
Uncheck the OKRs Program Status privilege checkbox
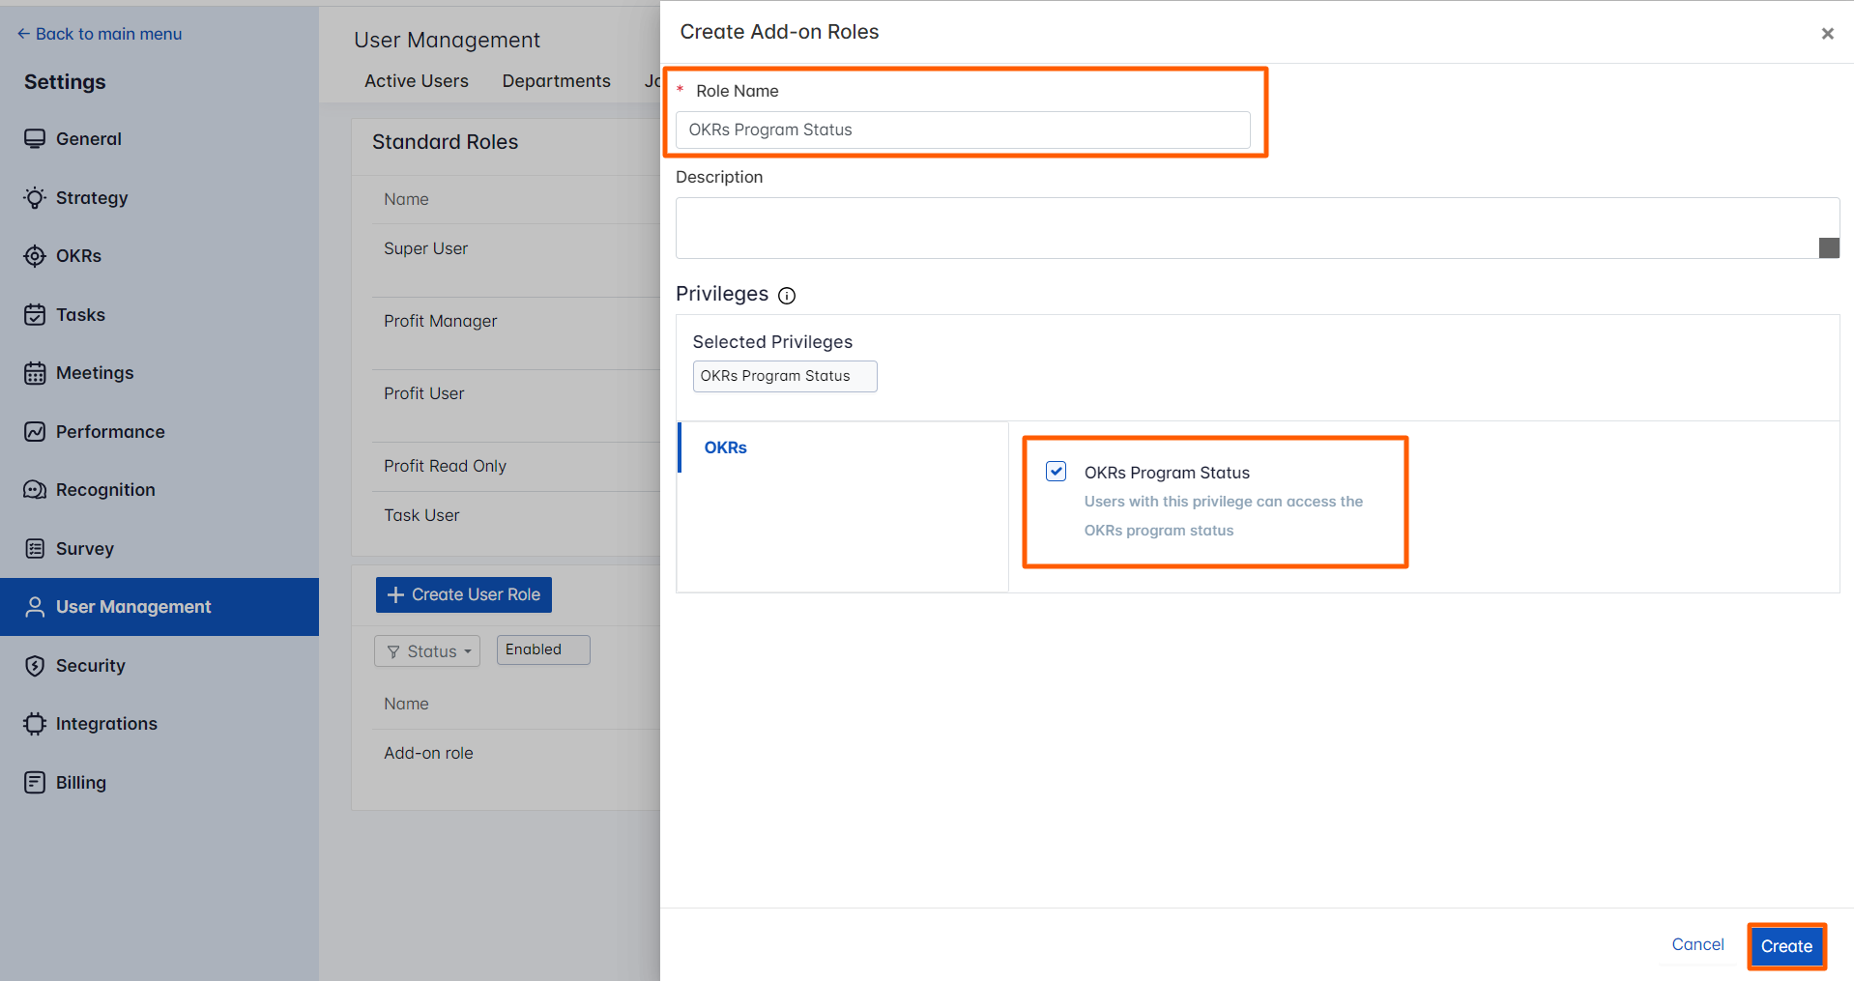pyautogui.click(x=1056, y=472)
